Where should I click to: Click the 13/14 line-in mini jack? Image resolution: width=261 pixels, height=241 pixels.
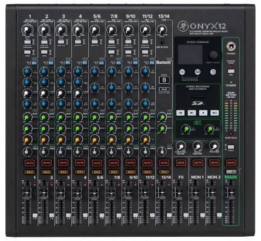point(162,43)
